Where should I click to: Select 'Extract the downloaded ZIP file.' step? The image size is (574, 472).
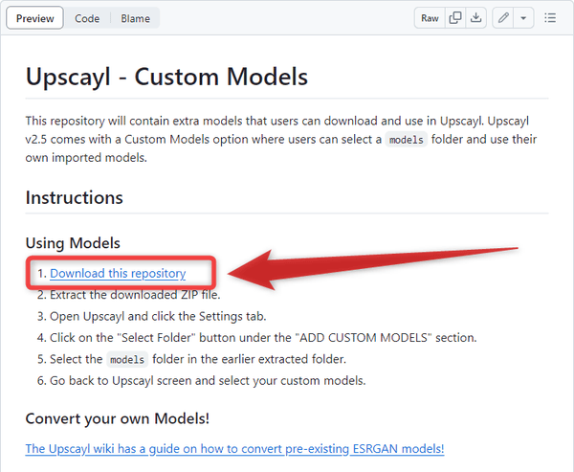tap(135, 295)
